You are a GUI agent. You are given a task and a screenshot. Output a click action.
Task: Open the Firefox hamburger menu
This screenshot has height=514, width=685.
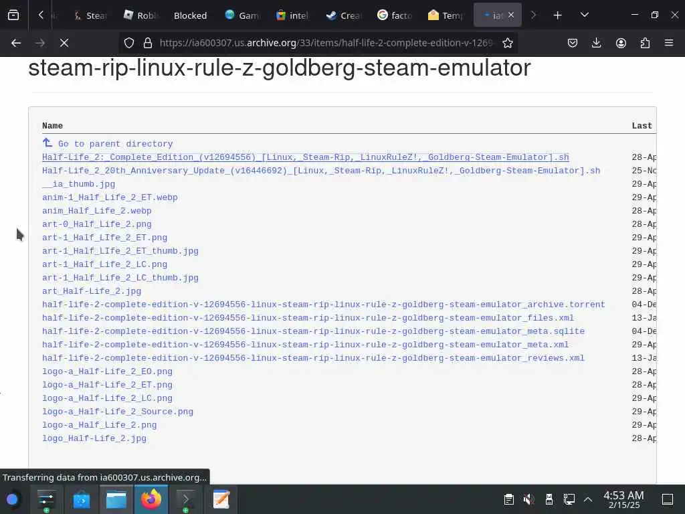669,43
